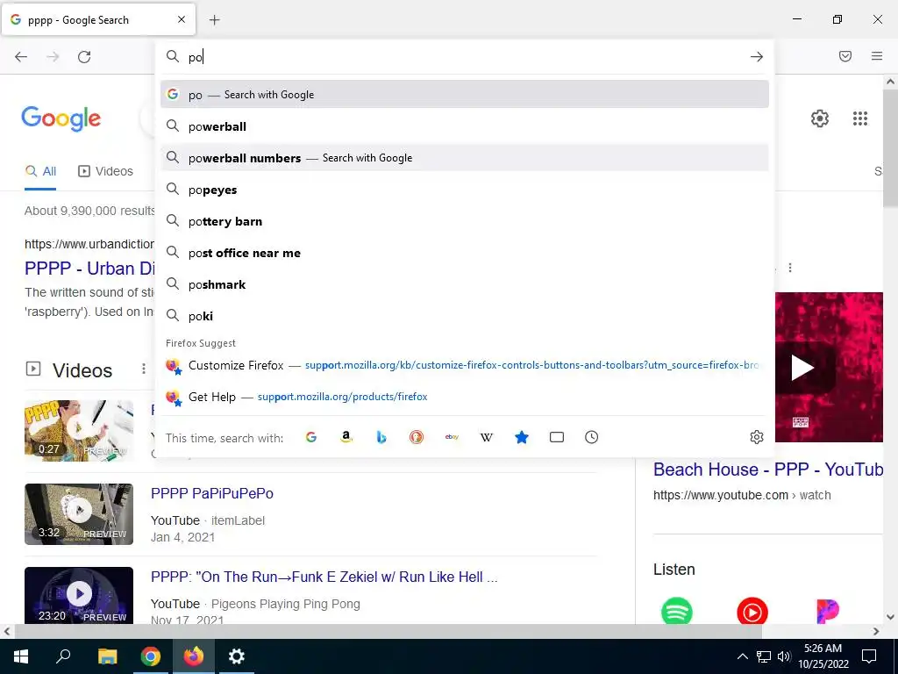Image resolution: width=898 pixels, height=674 pixels.
Task: Choose the 'powerball numbers' suggestion
Action: coord(465,158)
